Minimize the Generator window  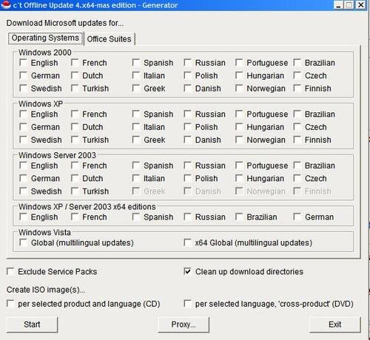click(339, 5)
